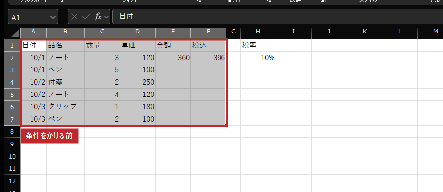The width and height of the screenshot is (443, 192).
Task: Click cell F2 showing 396
Action: (x=209, y=58)
